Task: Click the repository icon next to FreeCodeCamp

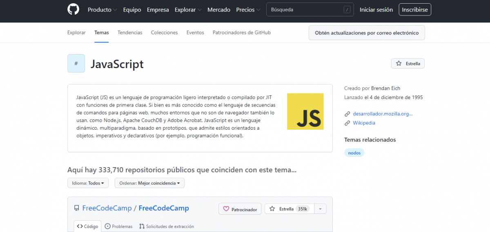Action: coord(76,208)
